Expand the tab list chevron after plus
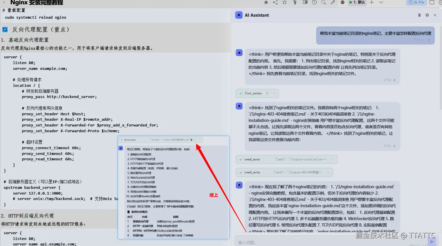The image size is (442, 246). coord(381,2)
